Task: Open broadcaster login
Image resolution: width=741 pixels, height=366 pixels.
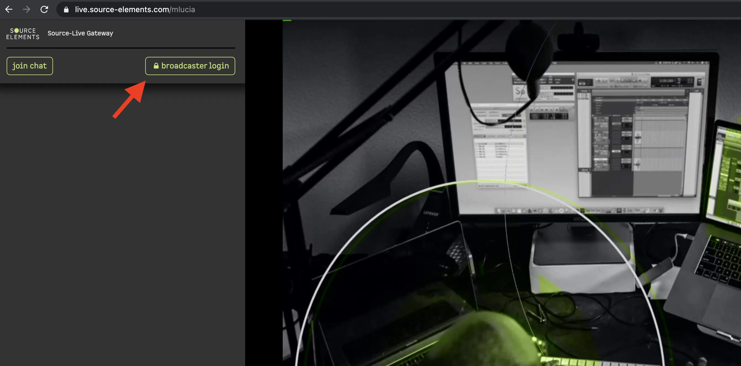Action: (x=190, y=66)
